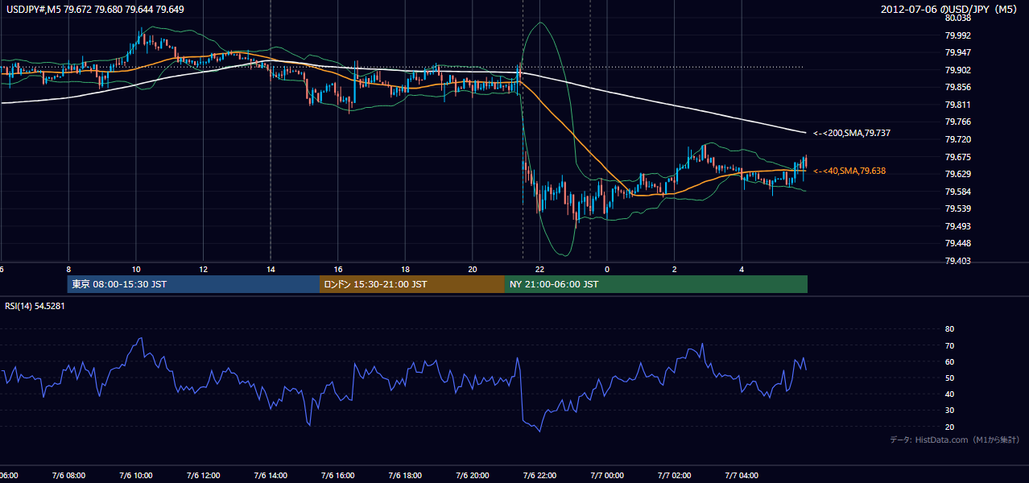This screenshot has height=483, width=1029.
Task: Click the 7/6 22:00 time axis label
Action: click(x=539, y=475)
